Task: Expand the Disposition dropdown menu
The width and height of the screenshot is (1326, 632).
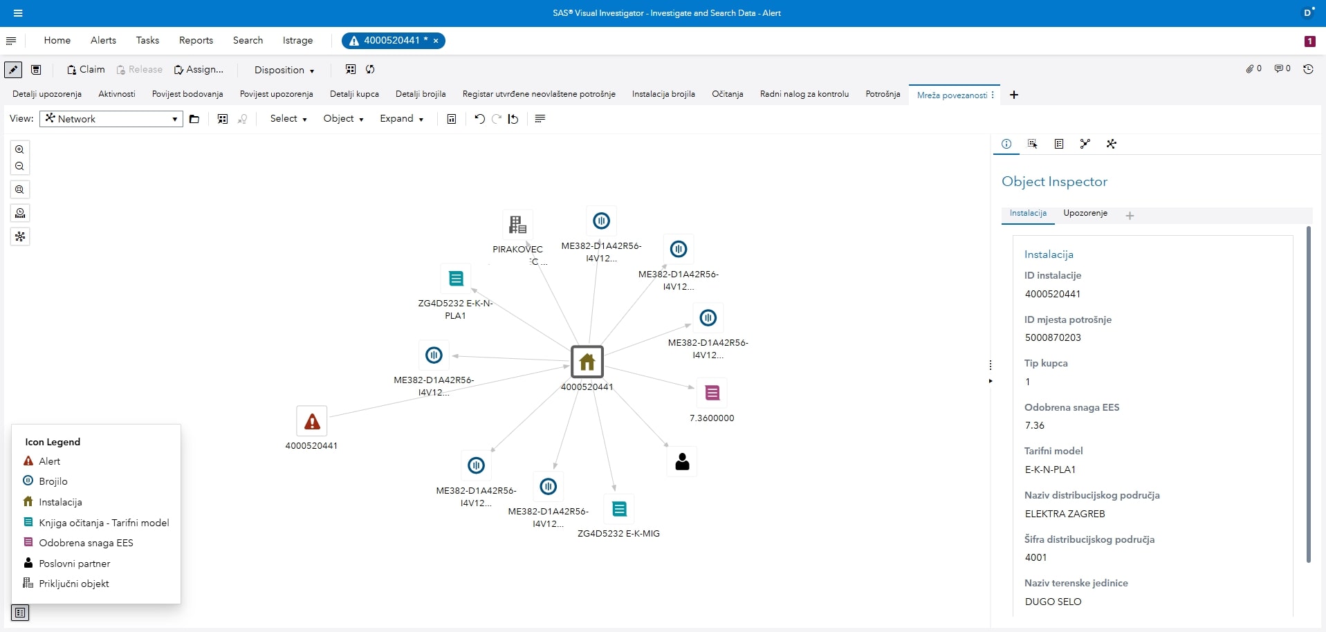Action: (284, 70)
